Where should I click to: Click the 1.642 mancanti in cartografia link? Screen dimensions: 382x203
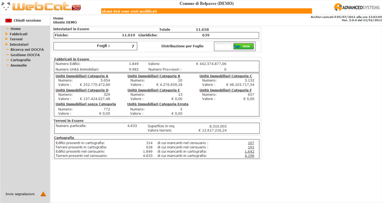[x=249, y=152]
